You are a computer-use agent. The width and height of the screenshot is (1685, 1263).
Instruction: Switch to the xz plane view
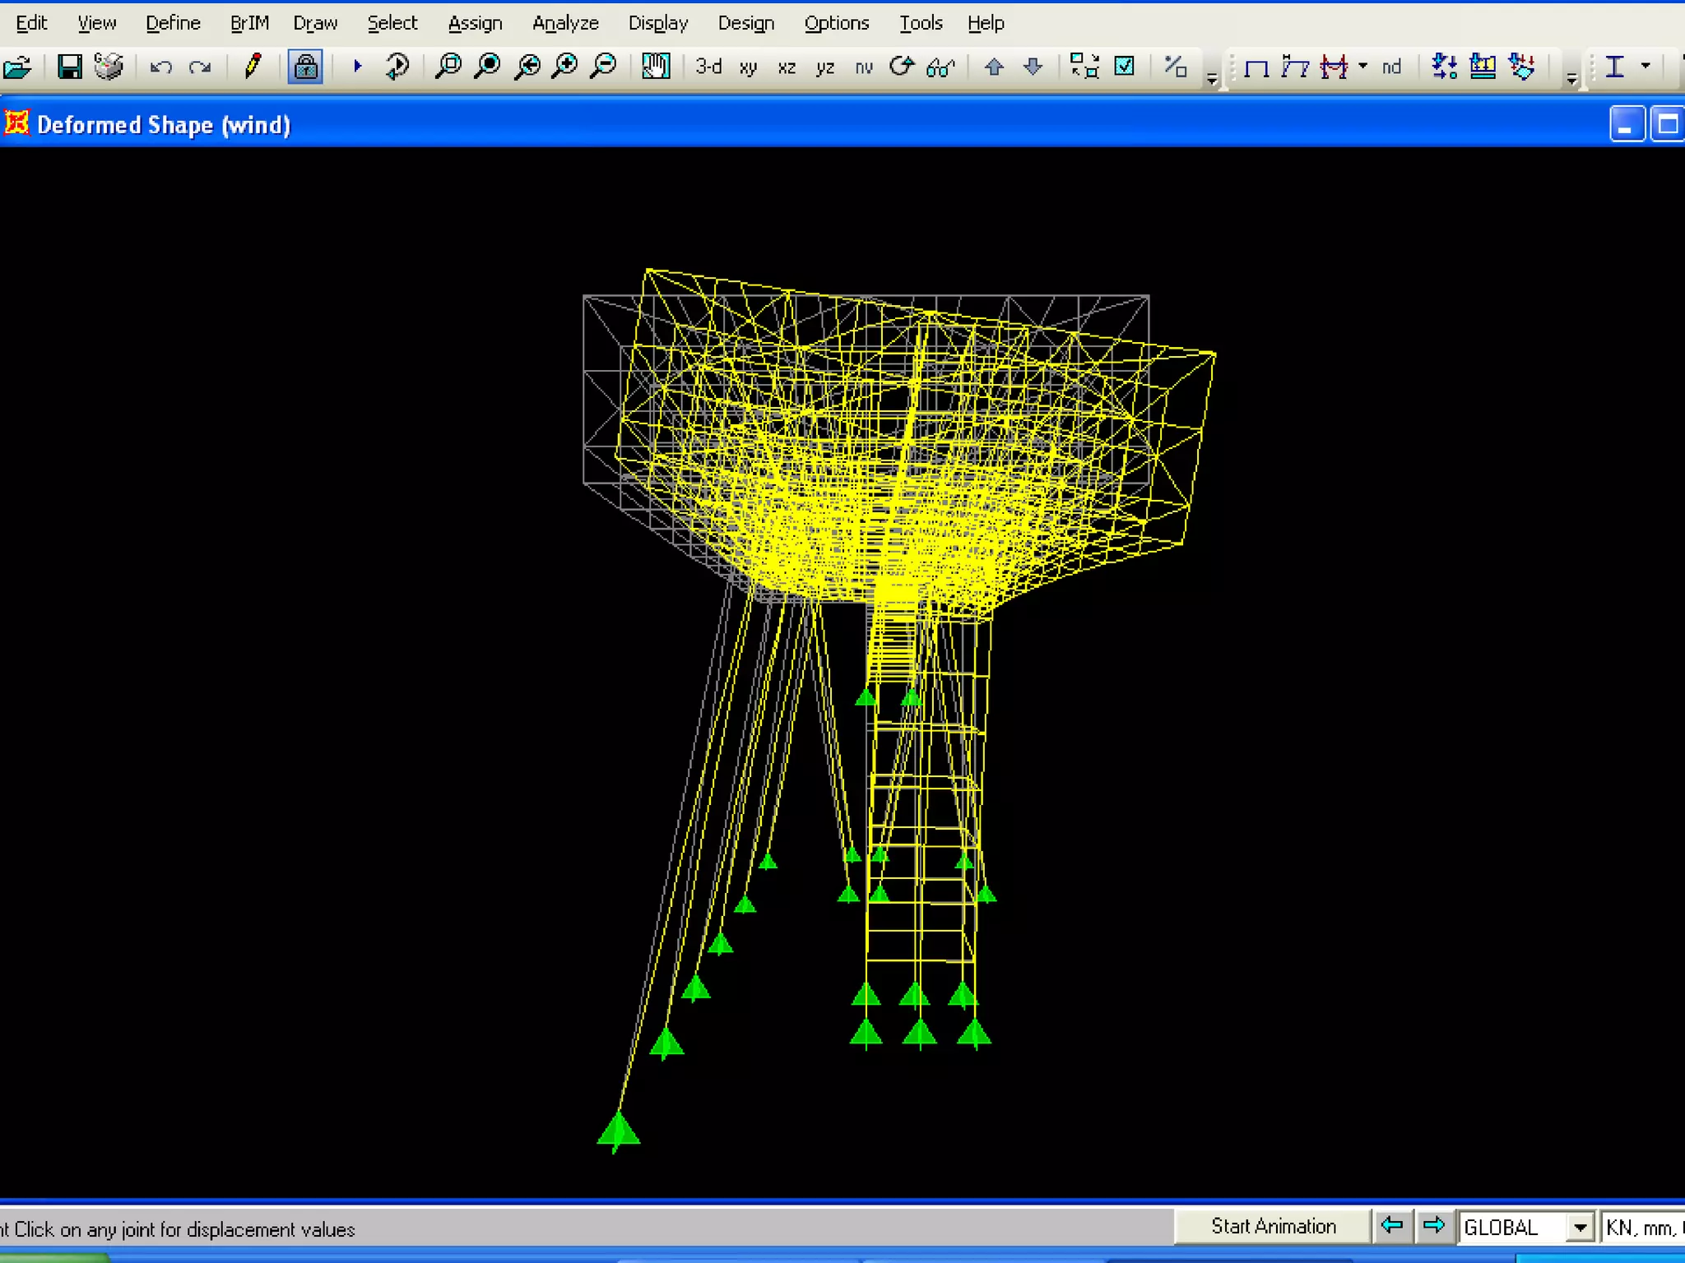[x=787, y=67]
